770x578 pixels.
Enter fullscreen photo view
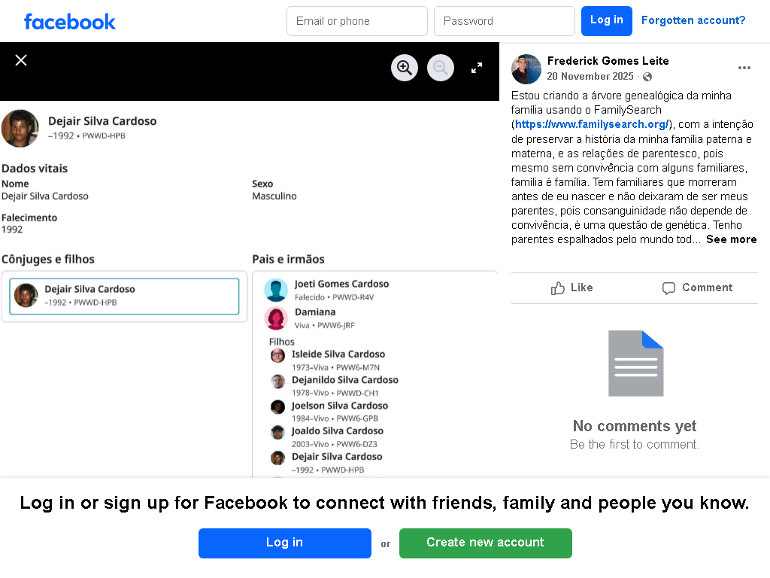coord(476,68)
